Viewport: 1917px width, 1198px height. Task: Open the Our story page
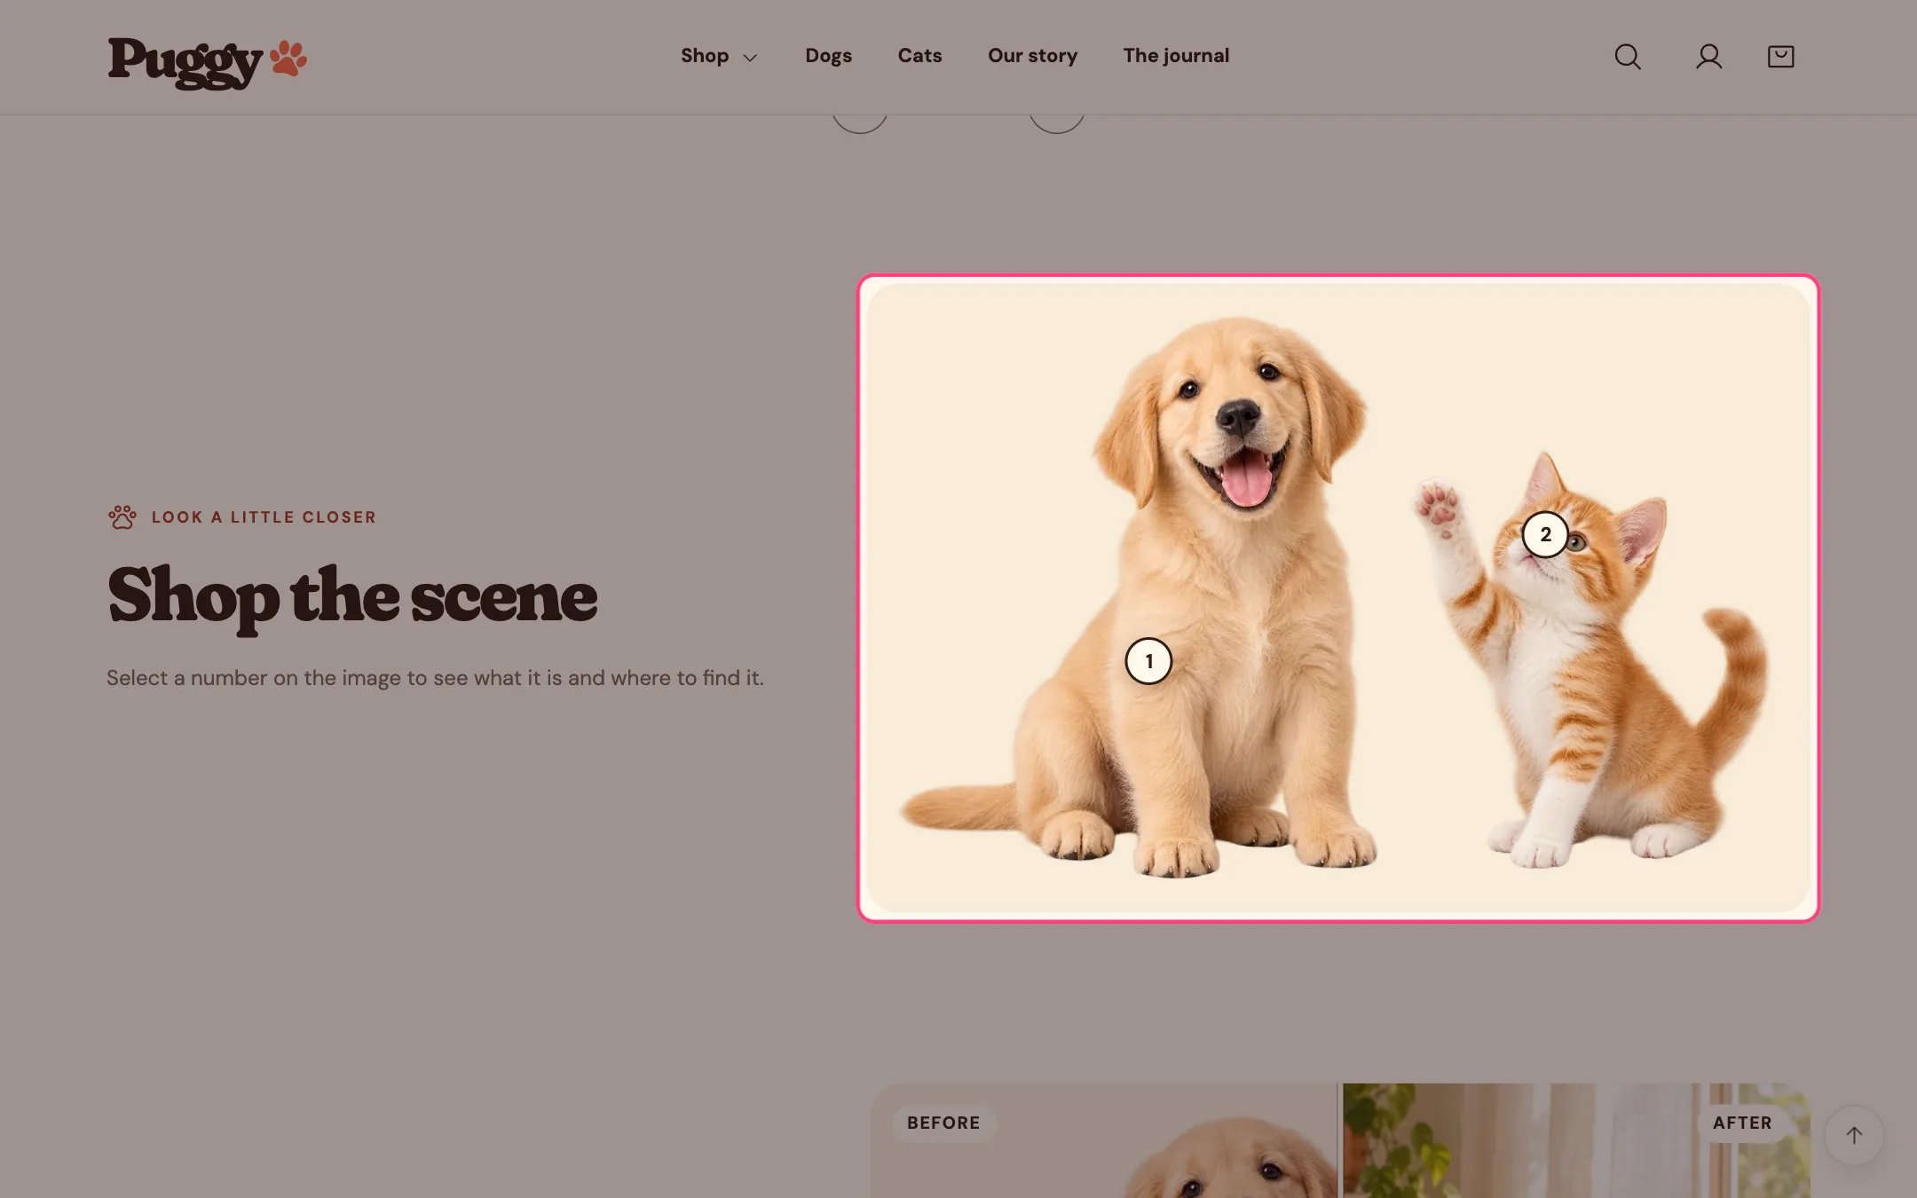point(1032,56)
